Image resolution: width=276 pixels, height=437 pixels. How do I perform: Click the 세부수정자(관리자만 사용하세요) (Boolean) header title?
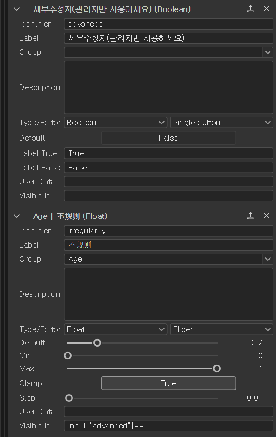[112, 9]
